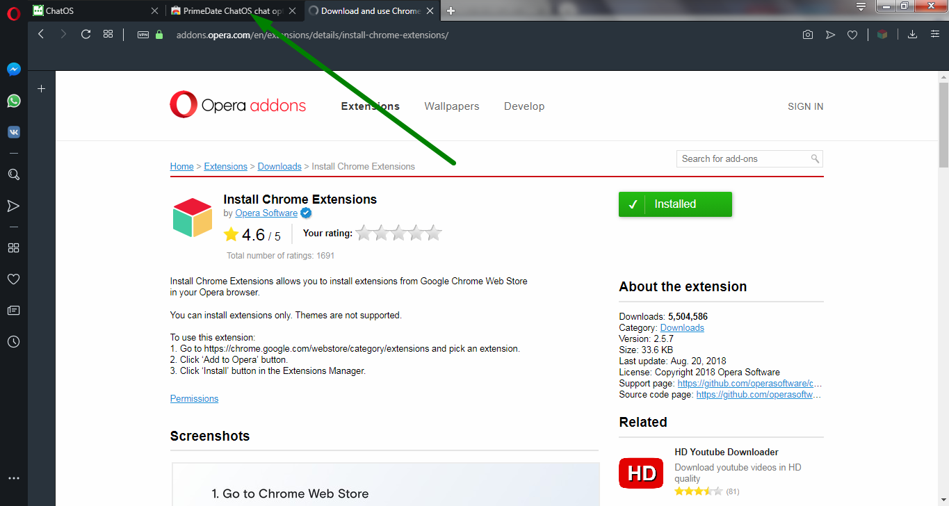Click the green security padlock icon
This screenshot has width=949, height=506.
[159, 35]
